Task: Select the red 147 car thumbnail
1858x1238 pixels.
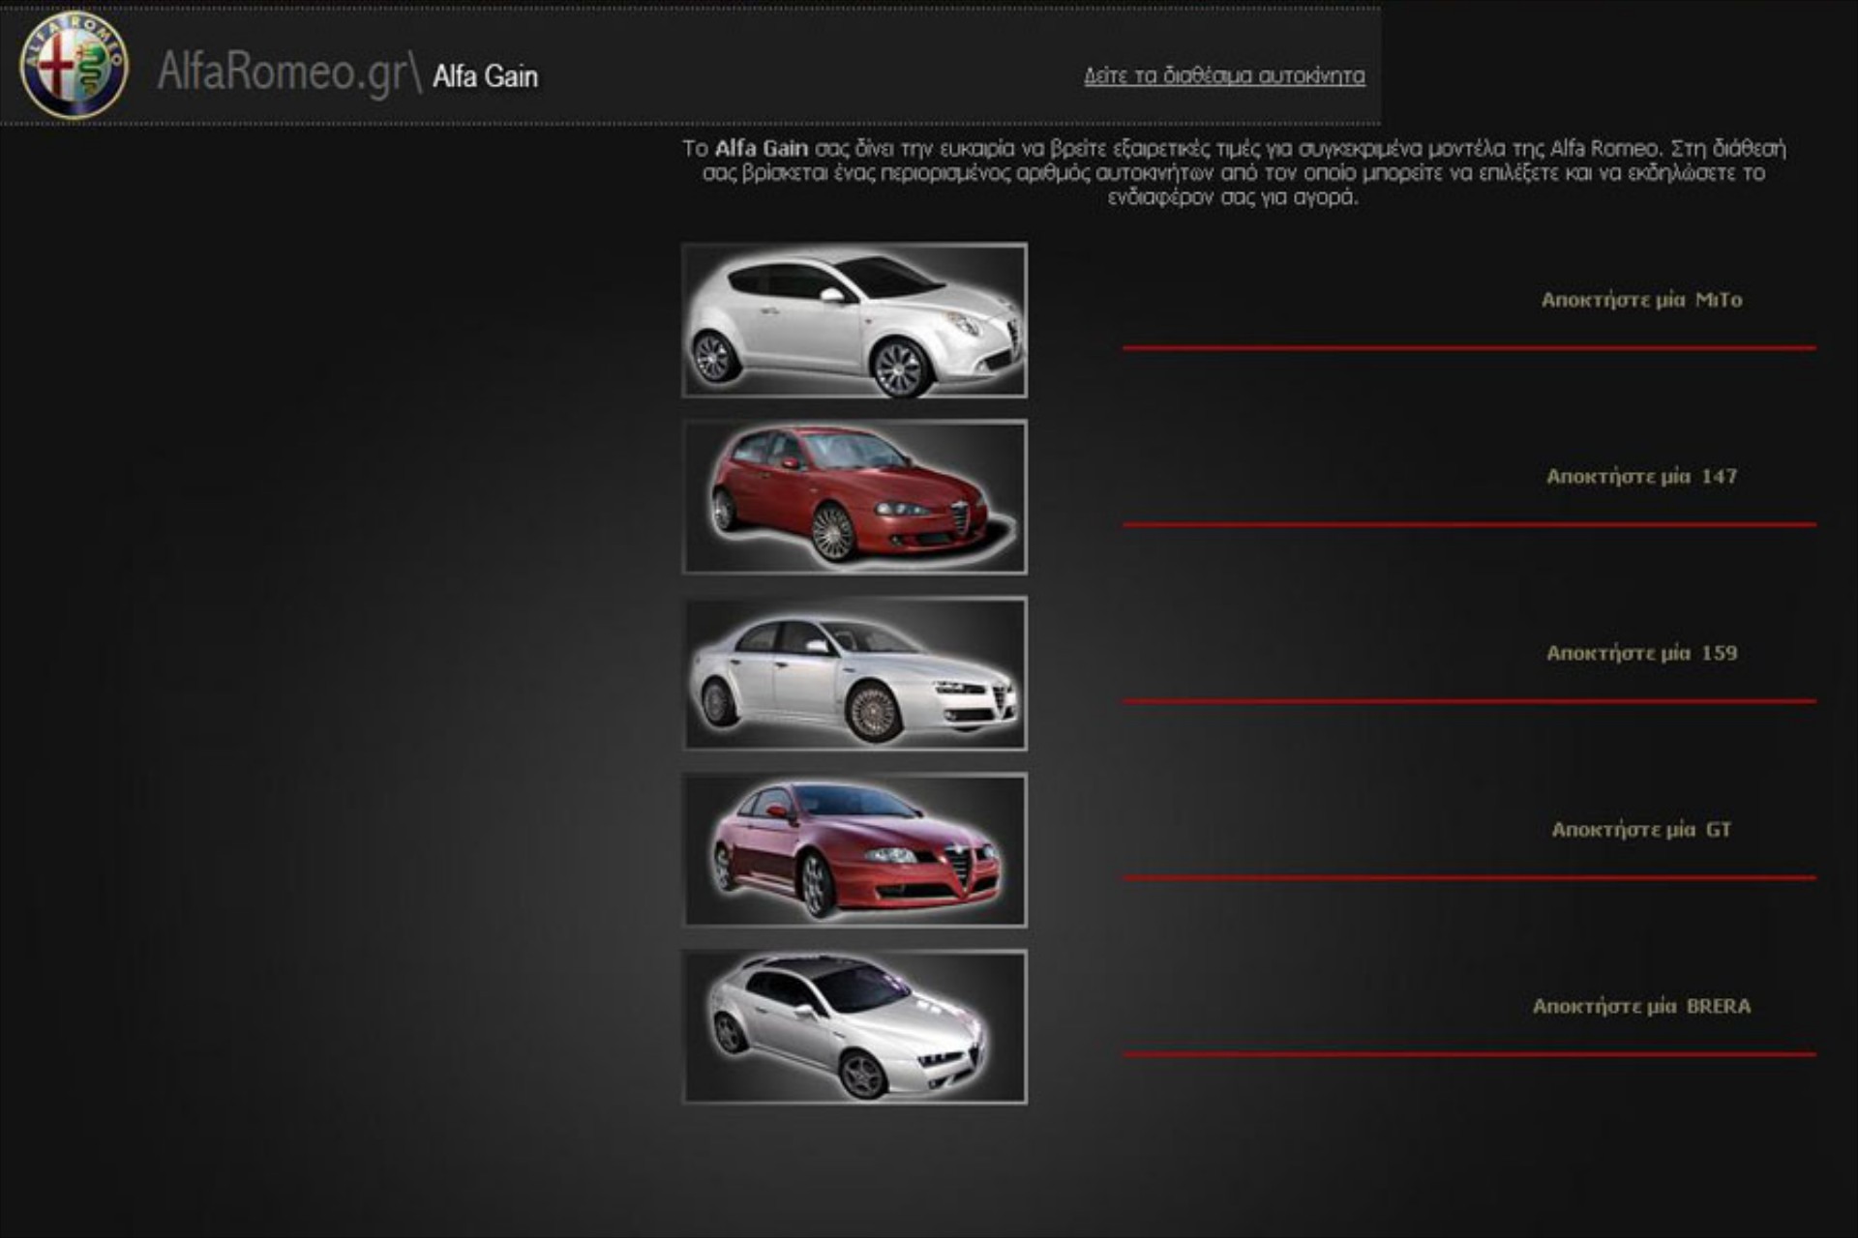Action: pyautogui.click(x=854, y=497)
